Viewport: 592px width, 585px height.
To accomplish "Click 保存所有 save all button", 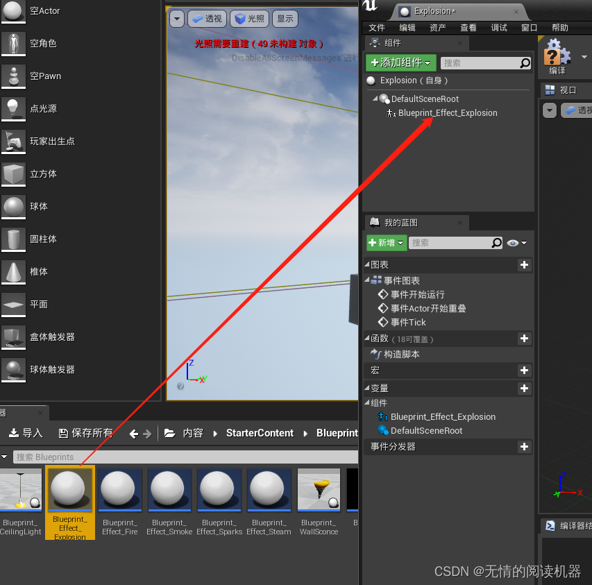I will click(x=85, y=433).
